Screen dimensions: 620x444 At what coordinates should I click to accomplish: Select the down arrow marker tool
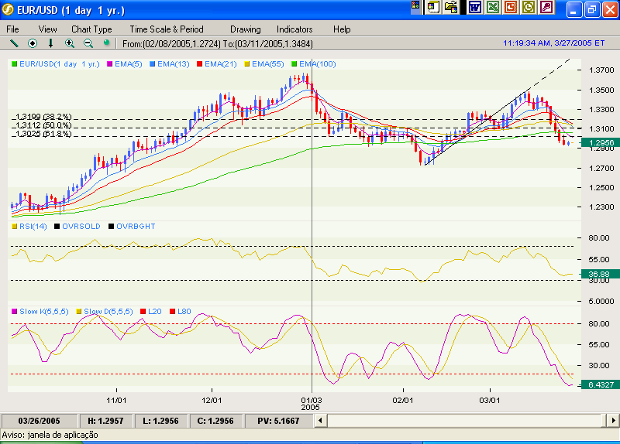point(51,43)
